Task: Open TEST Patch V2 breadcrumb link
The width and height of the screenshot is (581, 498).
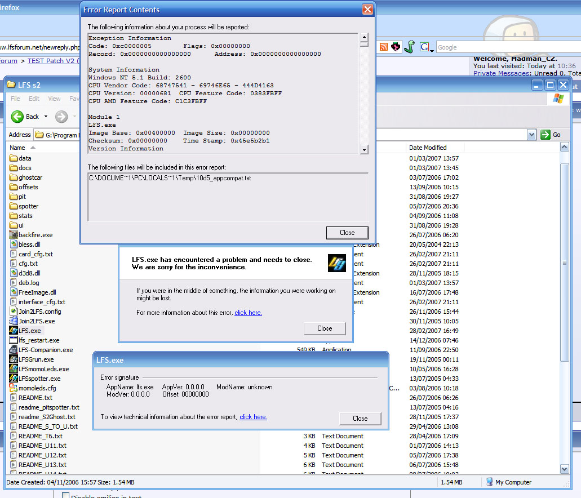Action: coord(53,61)
